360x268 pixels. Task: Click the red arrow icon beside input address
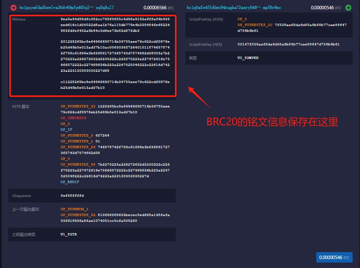tap(14, 7)
